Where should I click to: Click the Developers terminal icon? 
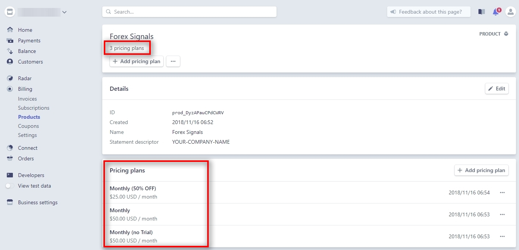(10, 175)
